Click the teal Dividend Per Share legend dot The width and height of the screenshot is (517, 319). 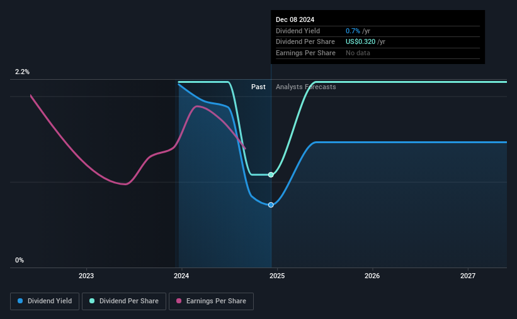(92, 301)
